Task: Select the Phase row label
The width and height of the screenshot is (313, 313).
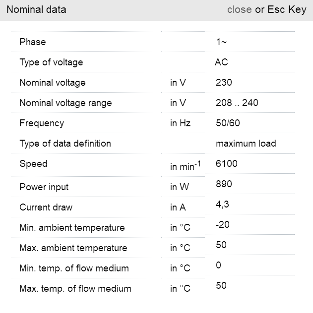Action: point(33,42)
